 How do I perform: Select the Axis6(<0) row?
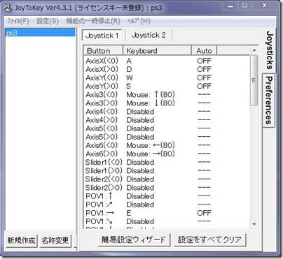(x=167, y=145)
